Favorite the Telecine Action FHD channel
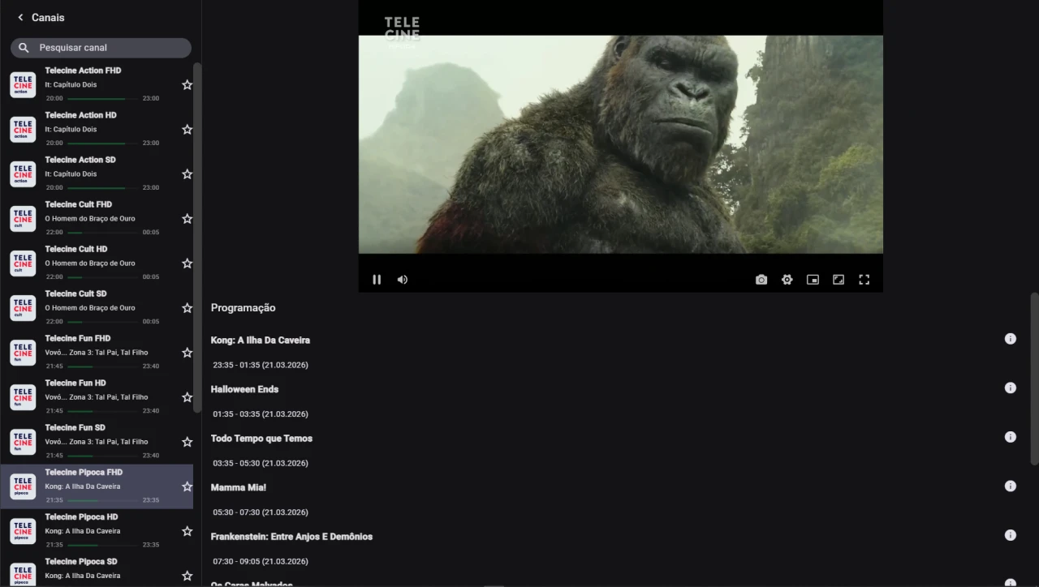The height and width of the screenshot is (587, 1039). coord(187,84)
